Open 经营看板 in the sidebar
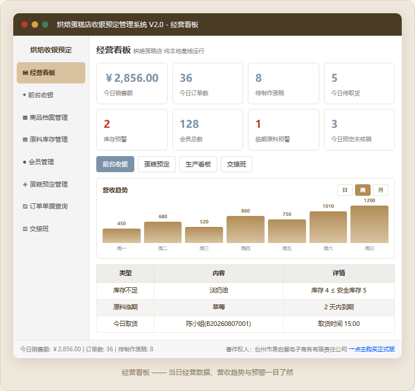 pyautogui.click(x=51, y=73)
